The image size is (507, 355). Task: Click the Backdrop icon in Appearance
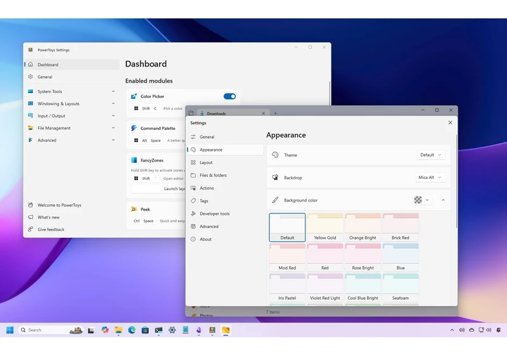(275, 177)
